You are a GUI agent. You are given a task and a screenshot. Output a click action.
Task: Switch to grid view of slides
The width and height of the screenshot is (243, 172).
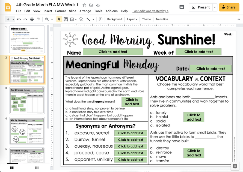point(37,168)
